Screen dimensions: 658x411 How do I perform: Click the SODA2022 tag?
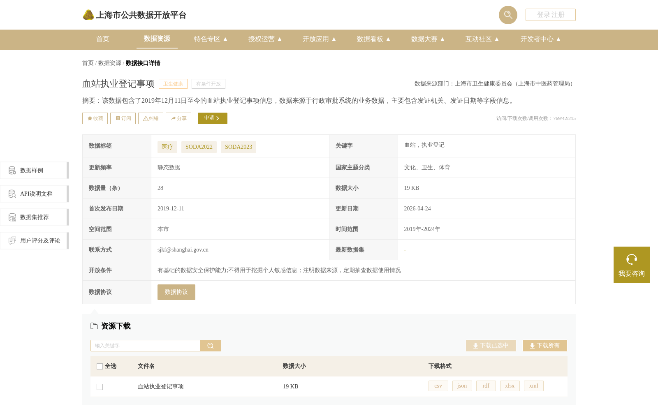click(x=199, y=147)
